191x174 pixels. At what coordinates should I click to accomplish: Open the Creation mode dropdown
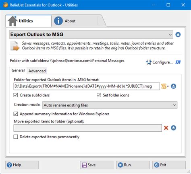pos(110,105)
